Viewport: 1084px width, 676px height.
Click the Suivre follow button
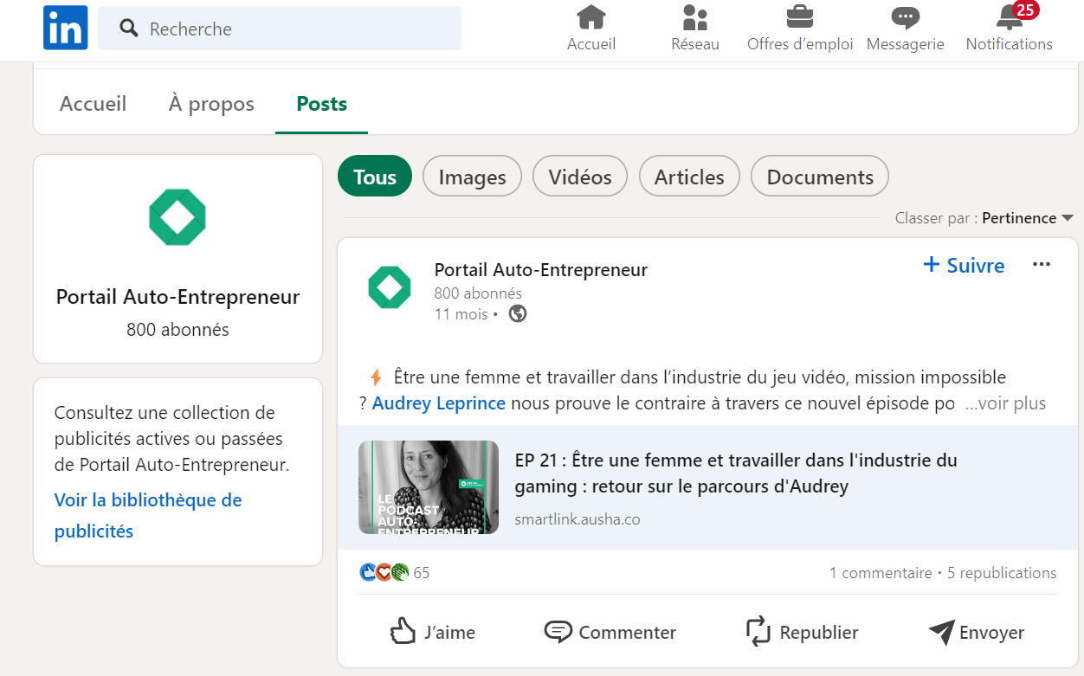[964, 265]
